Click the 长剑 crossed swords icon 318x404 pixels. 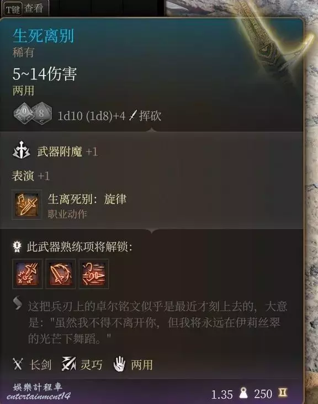[x=18, y=364]
